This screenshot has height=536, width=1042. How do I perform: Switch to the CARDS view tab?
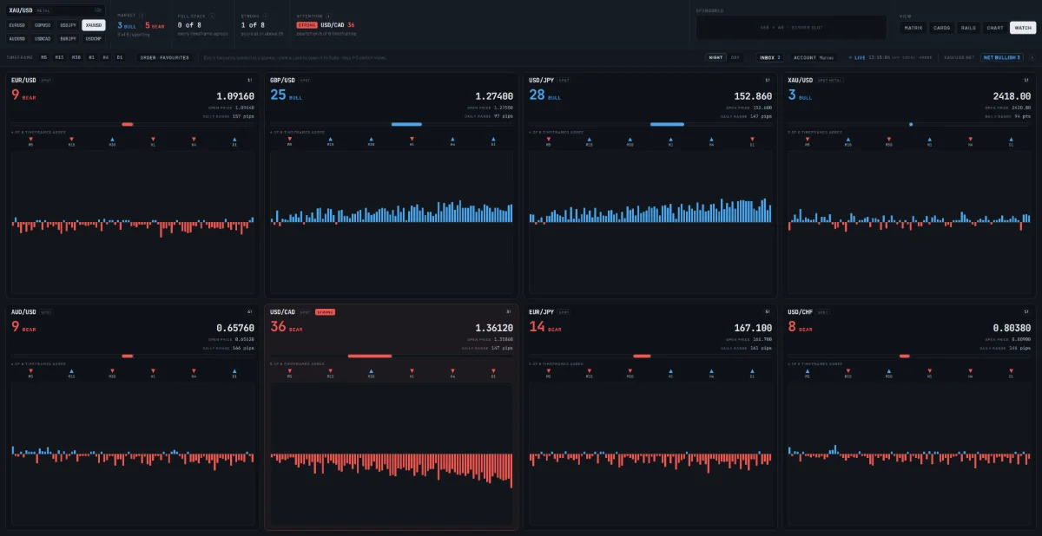tap(941, 27)
